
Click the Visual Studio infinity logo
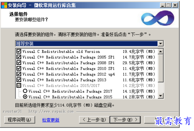pos(158,18)
